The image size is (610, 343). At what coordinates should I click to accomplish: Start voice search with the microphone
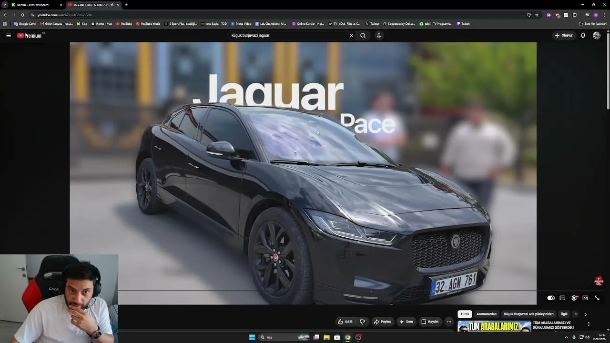pos(379,35)
